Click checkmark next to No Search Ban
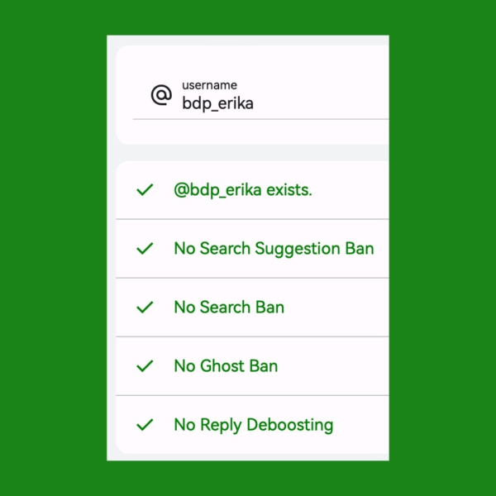The image size is (496, 496). pyautogui.click(x=145, y=308)
